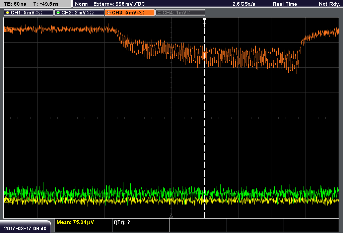The height and width of the screenshot is (233, 343).
Task: Click the Not Rdy. status indicator
Action: pos(329,4)
